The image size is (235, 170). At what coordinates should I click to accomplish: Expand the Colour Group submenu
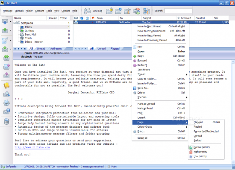click(160, 127)
